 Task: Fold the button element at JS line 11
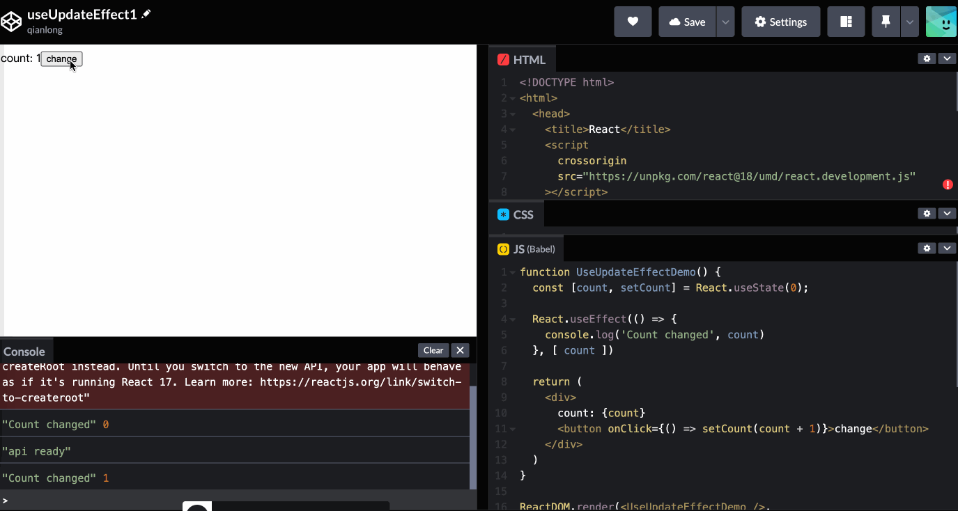(513, 429)
